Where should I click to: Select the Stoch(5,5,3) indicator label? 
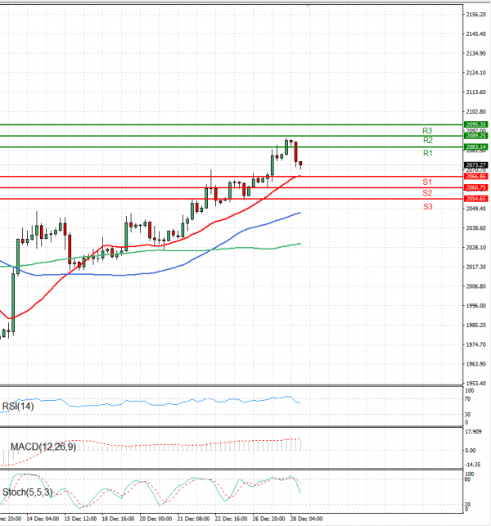[28, 492]
